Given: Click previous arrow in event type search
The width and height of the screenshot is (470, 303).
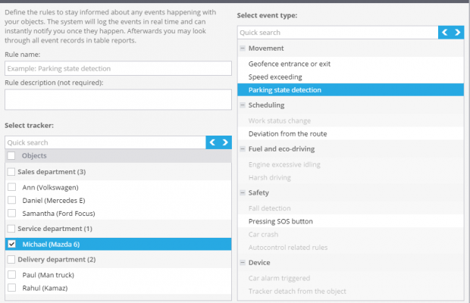Looking at the screenshot, I should tap(445, 33).
